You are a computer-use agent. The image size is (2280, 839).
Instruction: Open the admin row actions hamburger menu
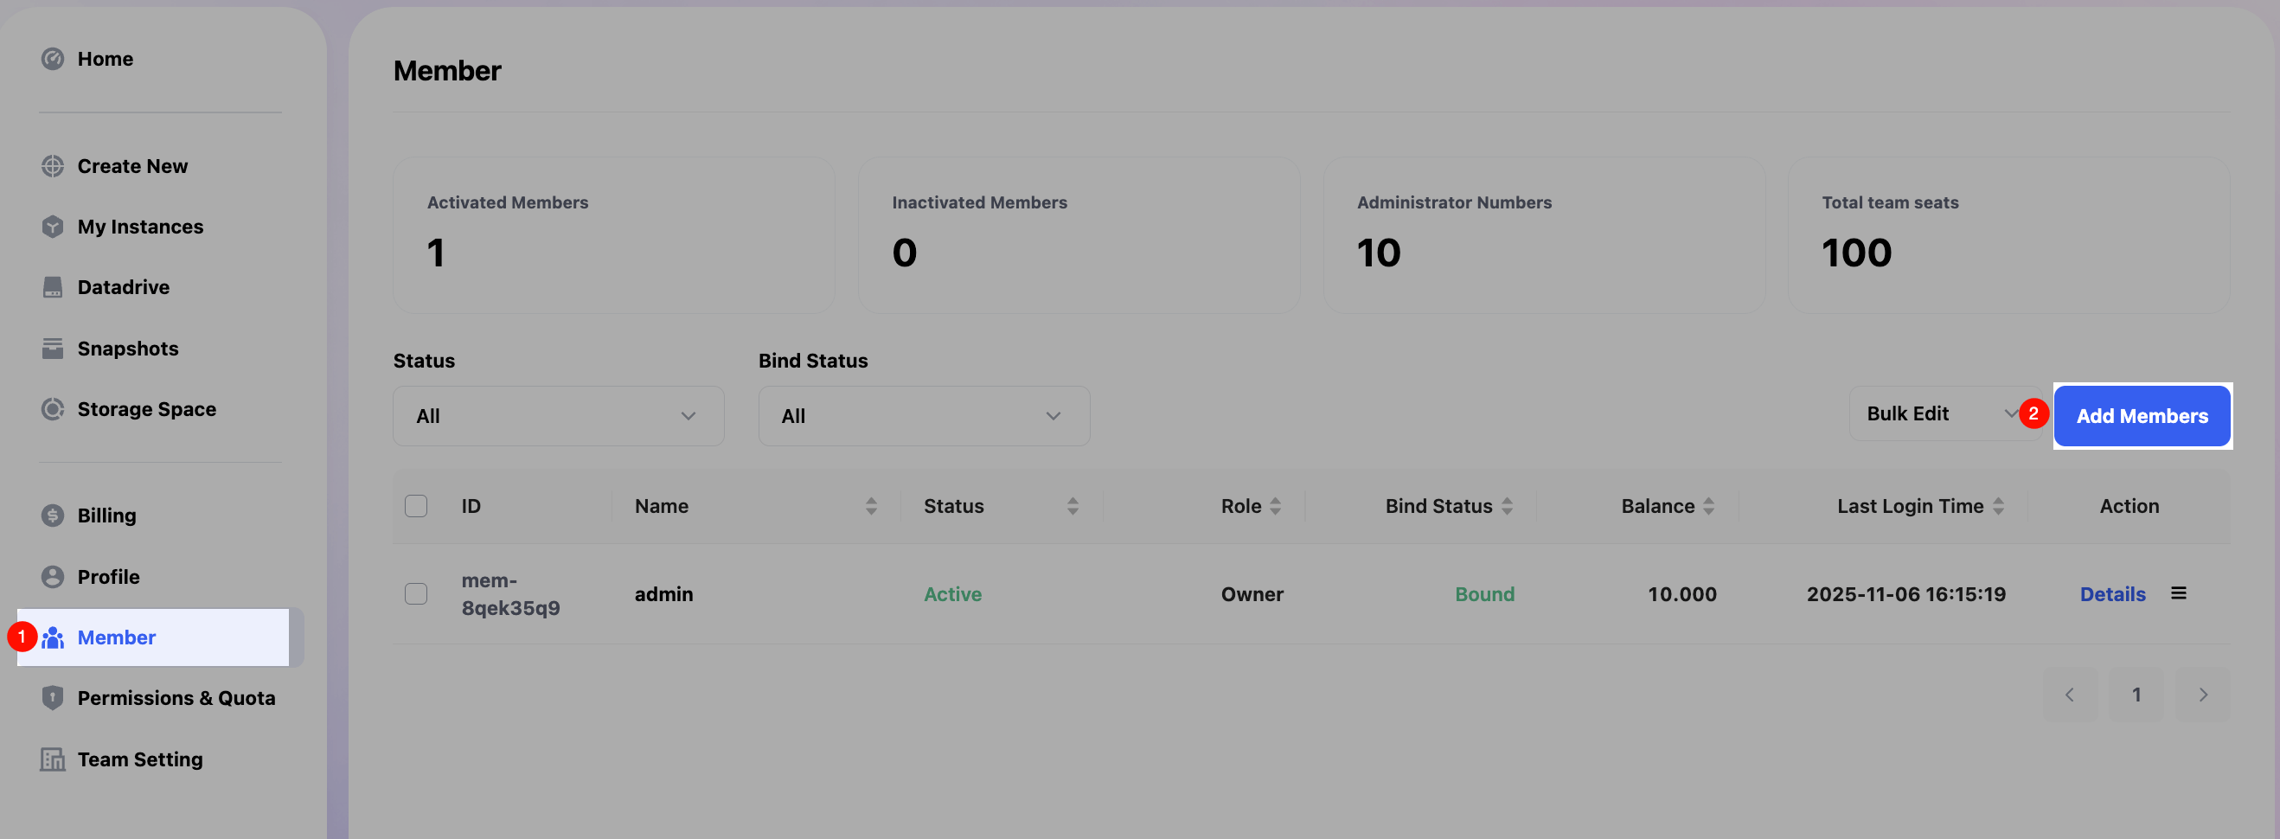[x=2178, y=594]
